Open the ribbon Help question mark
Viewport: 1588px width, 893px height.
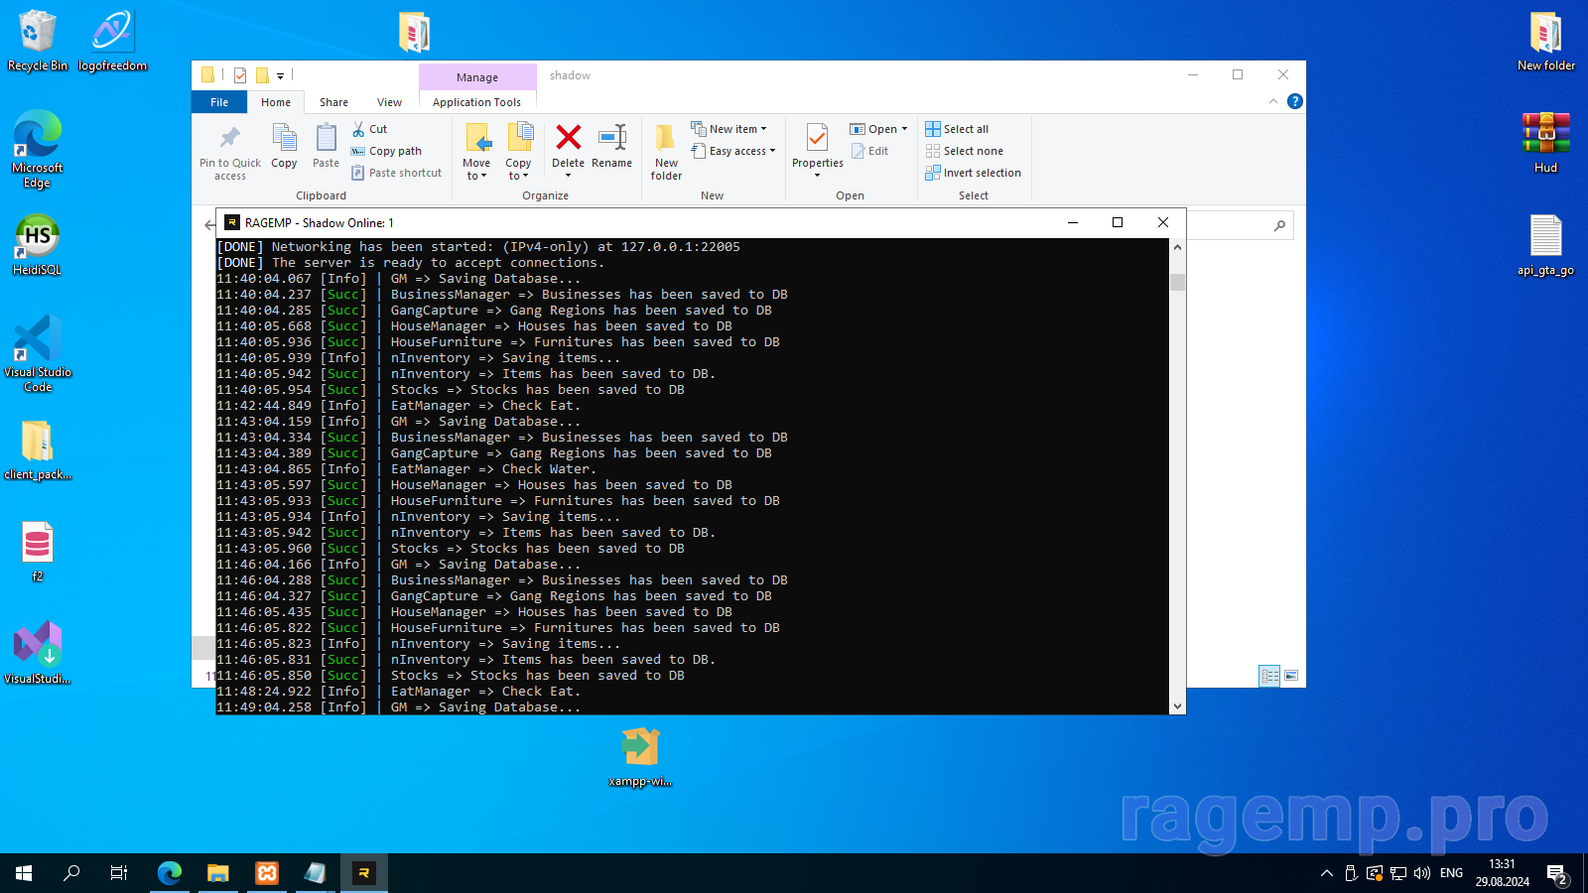(x=1294, y=101)
